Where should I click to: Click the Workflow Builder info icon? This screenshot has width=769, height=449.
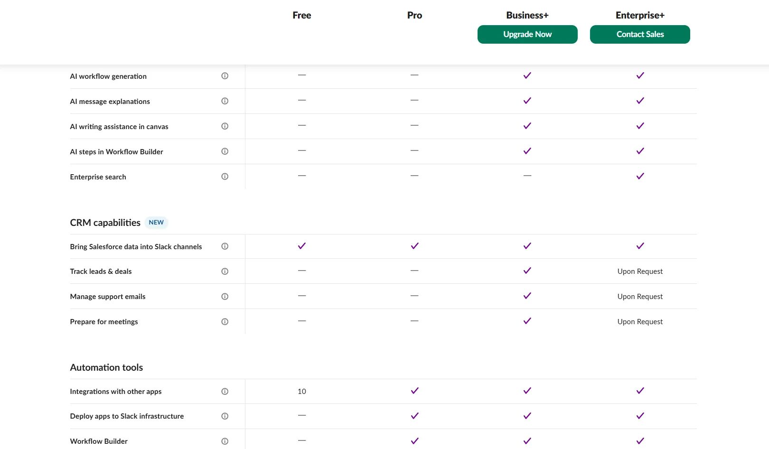point(225,441)
